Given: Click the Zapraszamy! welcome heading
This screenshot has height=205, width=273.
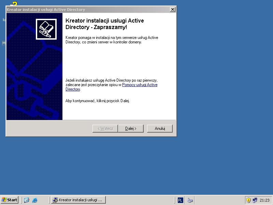Looking at the screenshot, I should [105, 24].
